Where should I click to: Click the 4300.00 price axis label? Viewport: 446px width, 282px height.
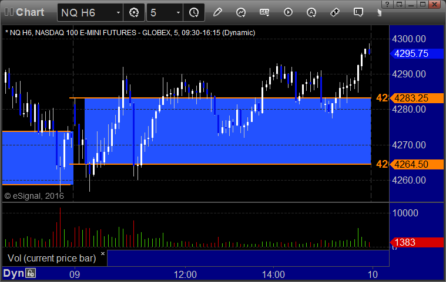[409, 39]
